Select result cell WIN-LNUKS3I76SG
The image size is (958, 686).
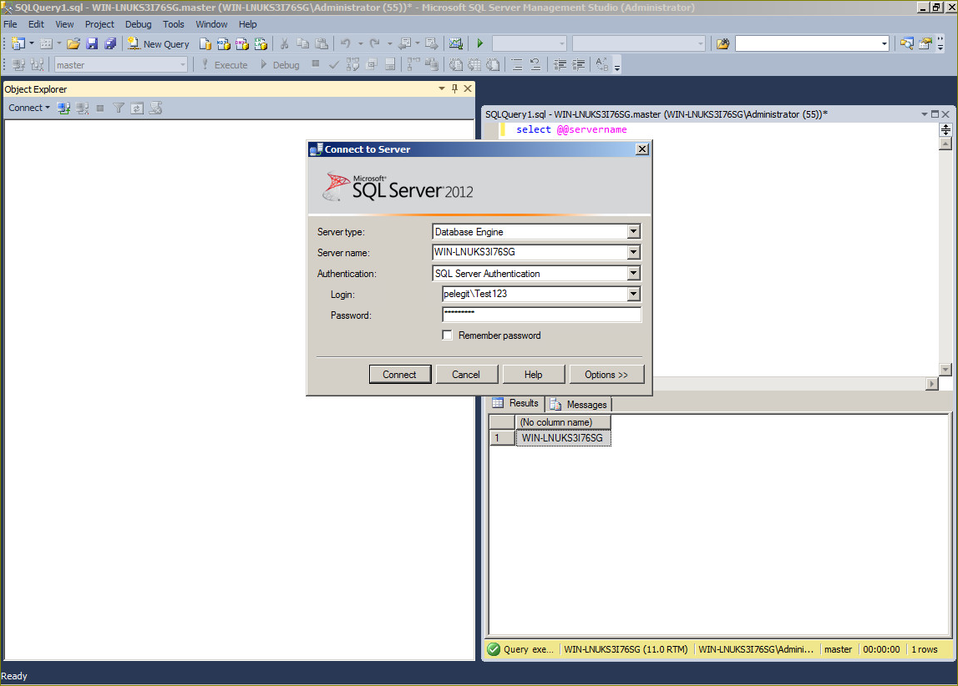563,438
